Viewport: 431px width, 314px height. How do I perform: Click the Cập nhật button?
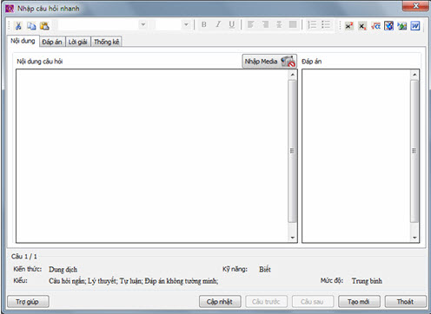point(220,302)
